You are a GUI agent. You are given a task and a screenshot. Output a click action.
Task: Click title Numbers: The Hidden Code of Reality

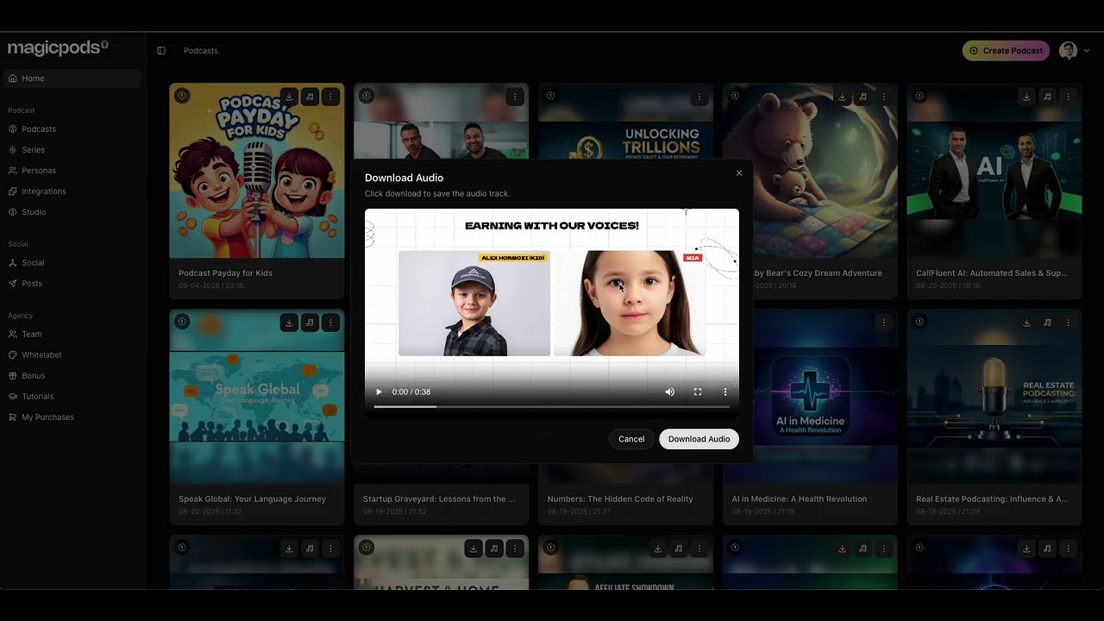click(x=620, y=499)
